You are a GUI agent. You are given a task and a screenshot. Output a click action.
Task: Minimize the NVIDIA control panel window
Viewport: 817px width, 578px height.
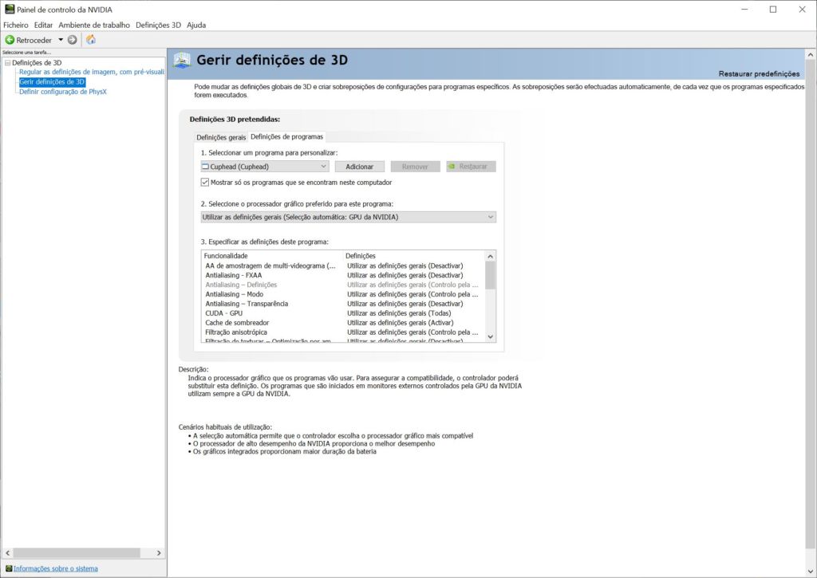(x=745, y=10)
